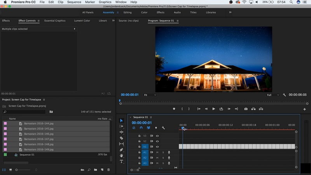The width and height of the screenshot is (311, 175).
Task: Play the sequence in Program monitor
Action: click(x=213, y=109)
